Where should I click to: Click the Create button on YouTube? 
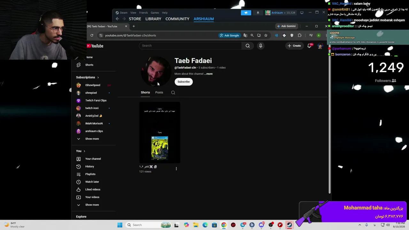[x=294, y=46]
